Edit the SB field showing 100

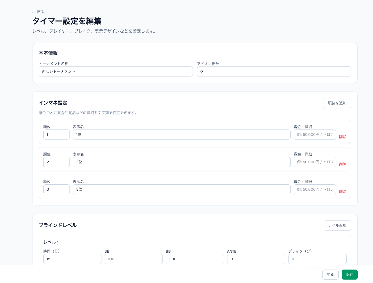pos(134,259)
